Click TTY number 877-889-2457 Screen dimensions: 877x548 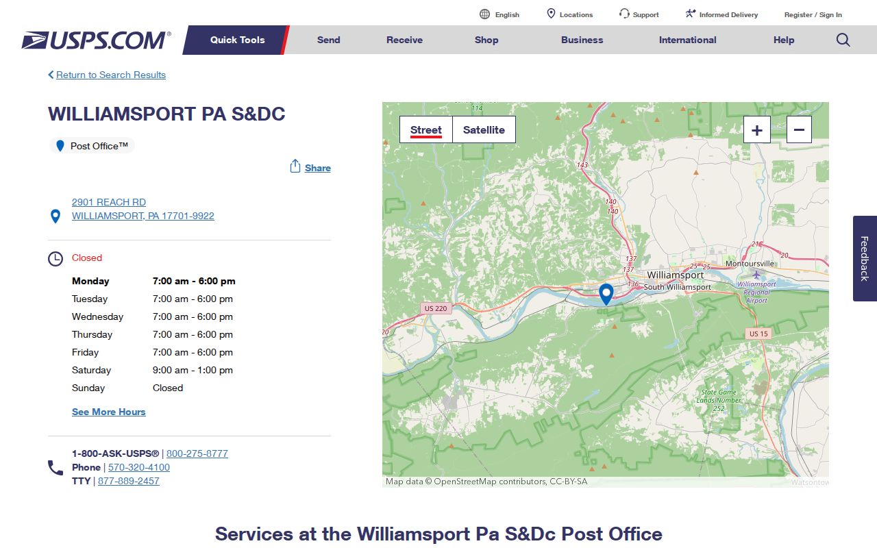(129, 481)
